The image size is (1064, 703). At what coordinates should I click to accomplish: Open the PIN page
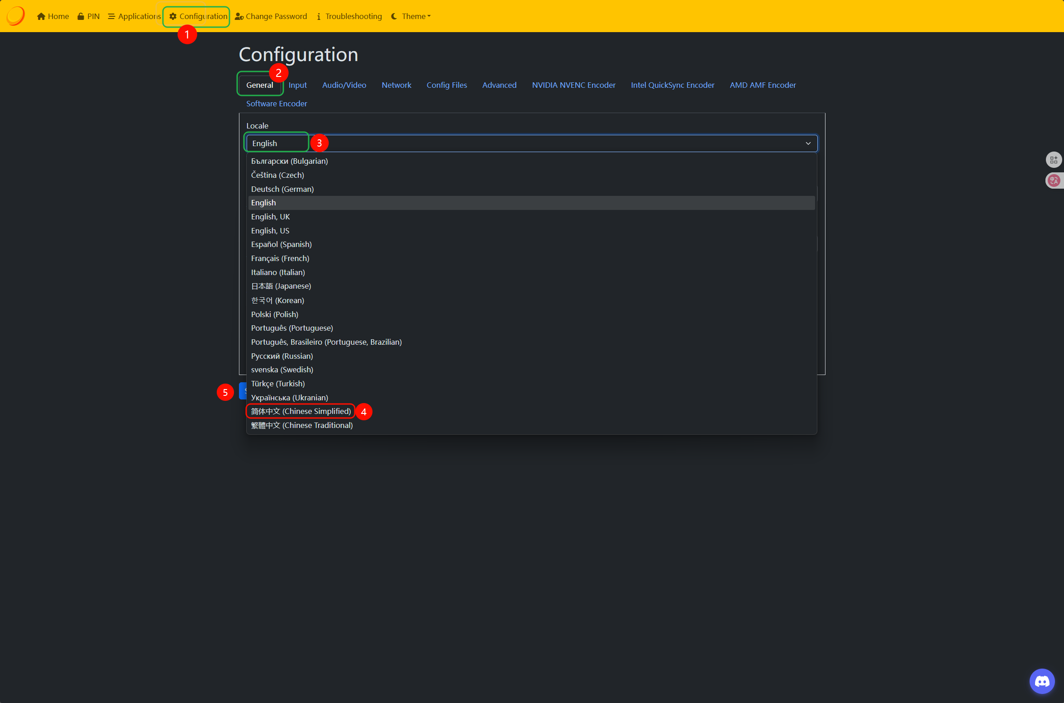click(x=88, y=16)
